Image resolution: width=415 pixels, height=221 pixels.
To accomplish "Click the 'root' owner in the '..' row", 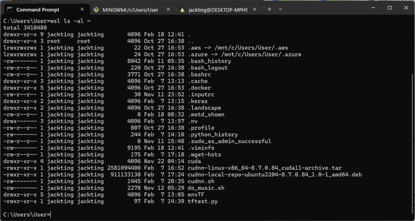I will (x=53, y=41).
